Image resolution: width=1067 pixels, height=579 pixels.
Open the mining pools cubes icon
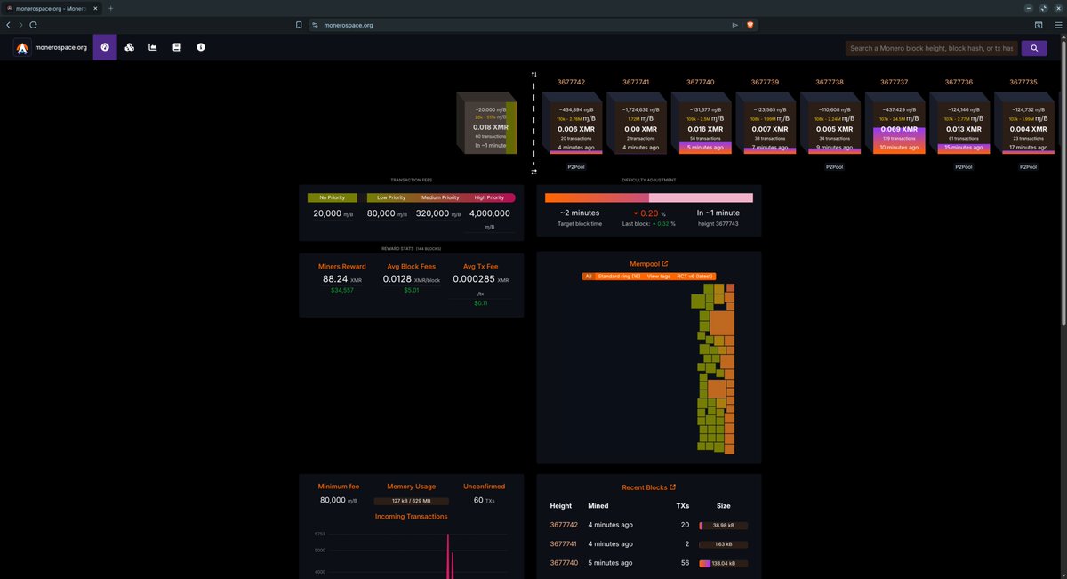(129, 47)
